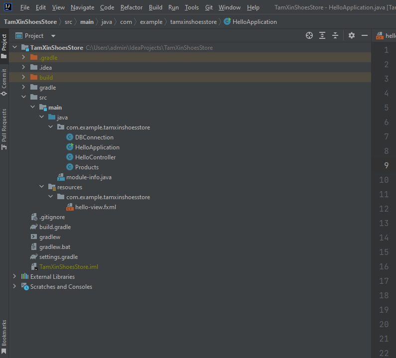Select the .gitignore file
Image resolution: width=396 pixels, height=358 pixels.
pos(52,217)
